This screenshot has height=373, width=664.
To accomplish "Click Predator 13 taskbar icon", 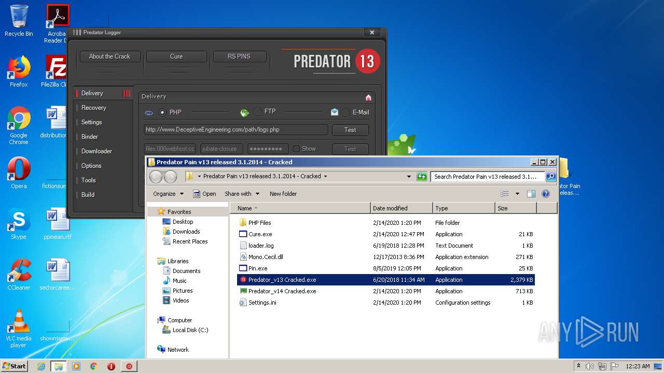I will [129, 366].
